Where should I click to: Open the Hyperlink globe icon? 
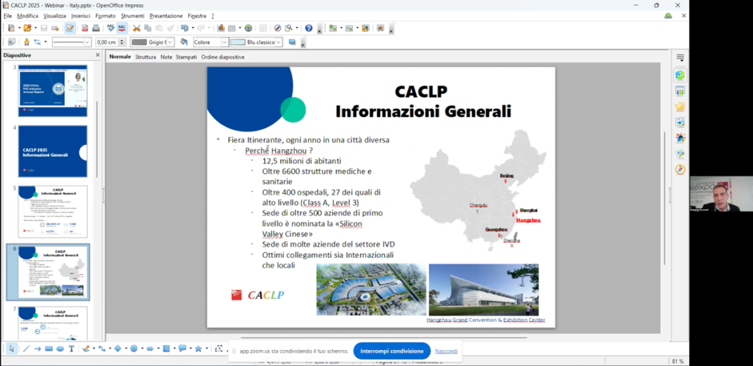tap(248, 28)
